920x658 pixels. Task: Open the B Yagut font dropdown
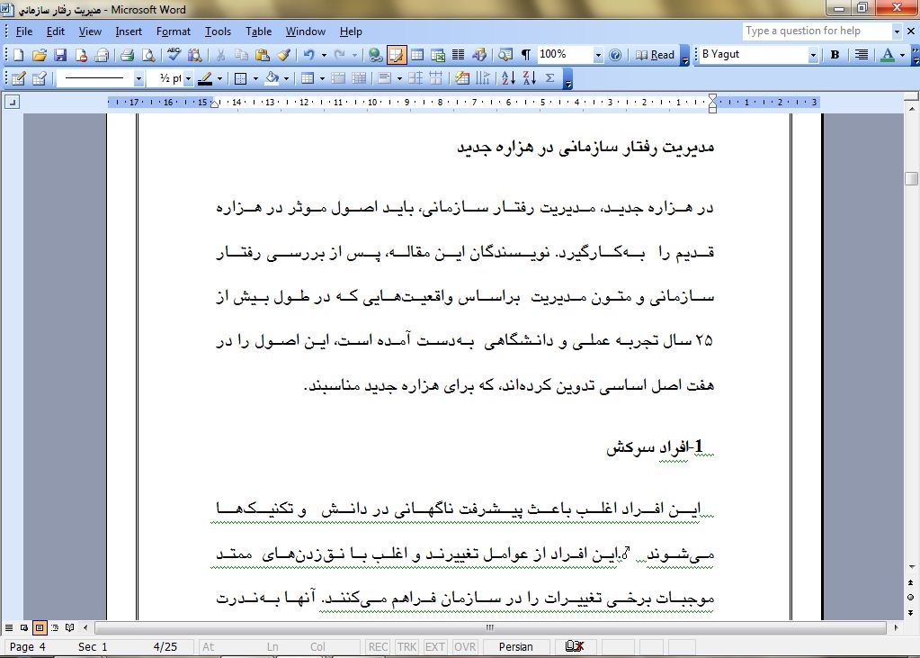(x=813, y=55)
